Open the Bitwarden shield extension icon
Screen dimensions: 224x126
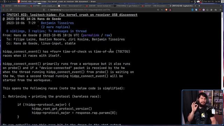pos(196,10)
